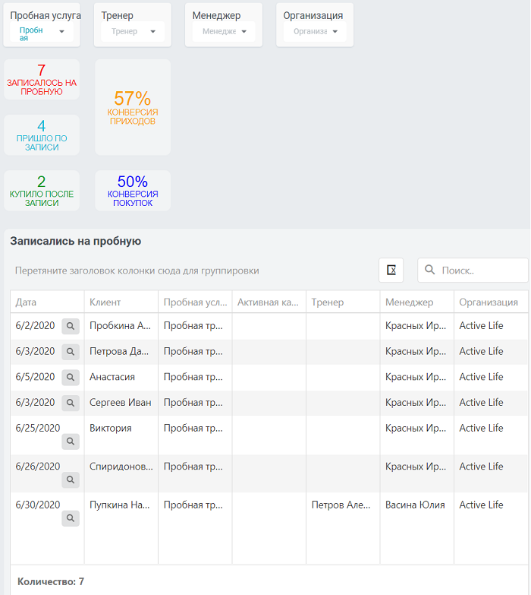This screenshot has width=531, height=595.
Task: Click Active Life in Пробкина А... row
Action: [x=482, y=325]
